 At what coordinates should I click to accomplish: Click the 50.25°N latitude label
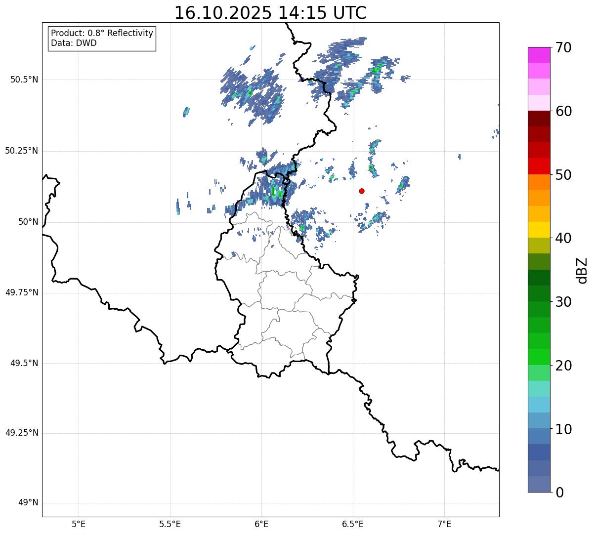(22, 151)
